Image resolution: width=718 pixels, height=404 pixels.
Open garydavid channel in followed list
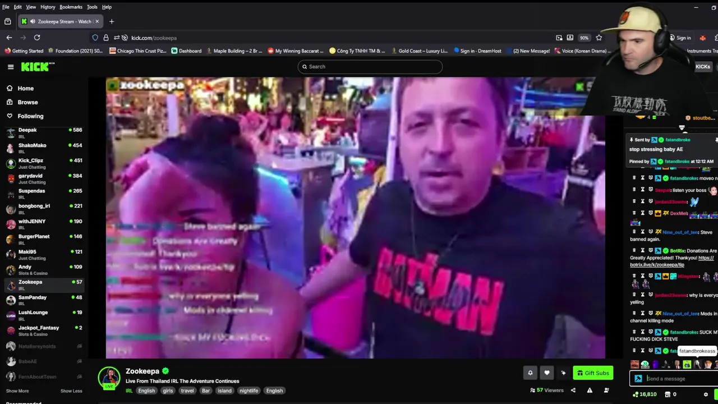point(44,178)
